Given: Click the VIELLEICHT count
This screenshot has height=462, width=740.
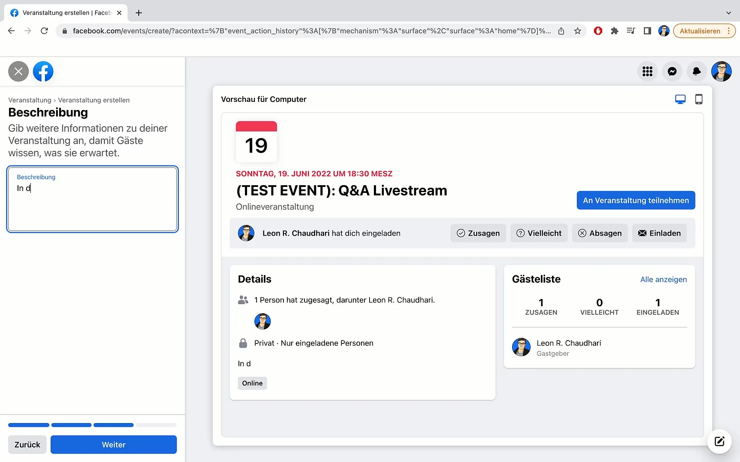Looking at the screenshot, I should [x=599, y=307].
